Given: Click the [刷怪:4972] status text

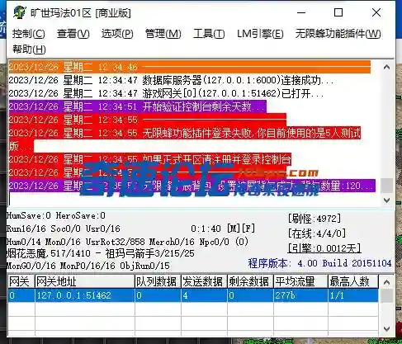Looking at the screenshot, I should pos(315,219).
